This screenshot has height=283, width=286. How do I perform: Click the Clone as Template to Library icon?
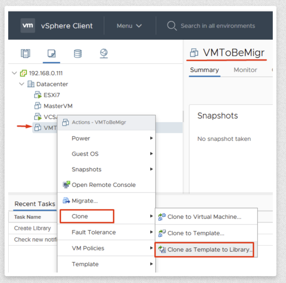[162, 249]
